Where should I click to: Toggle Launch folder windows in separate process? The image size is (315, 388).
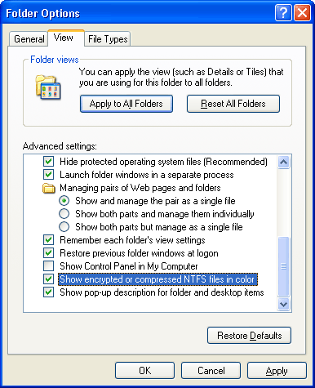click(x=48, y=175)
